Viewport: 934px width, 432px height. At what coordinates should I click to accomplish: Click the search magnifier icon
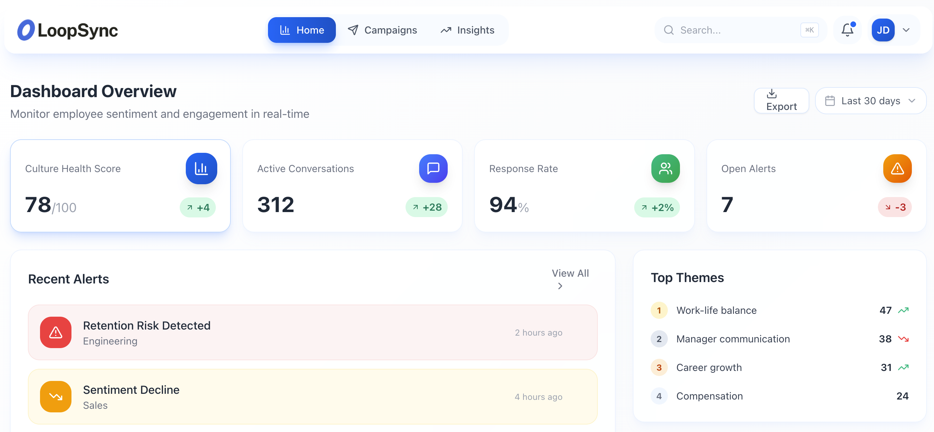point(669,30)
